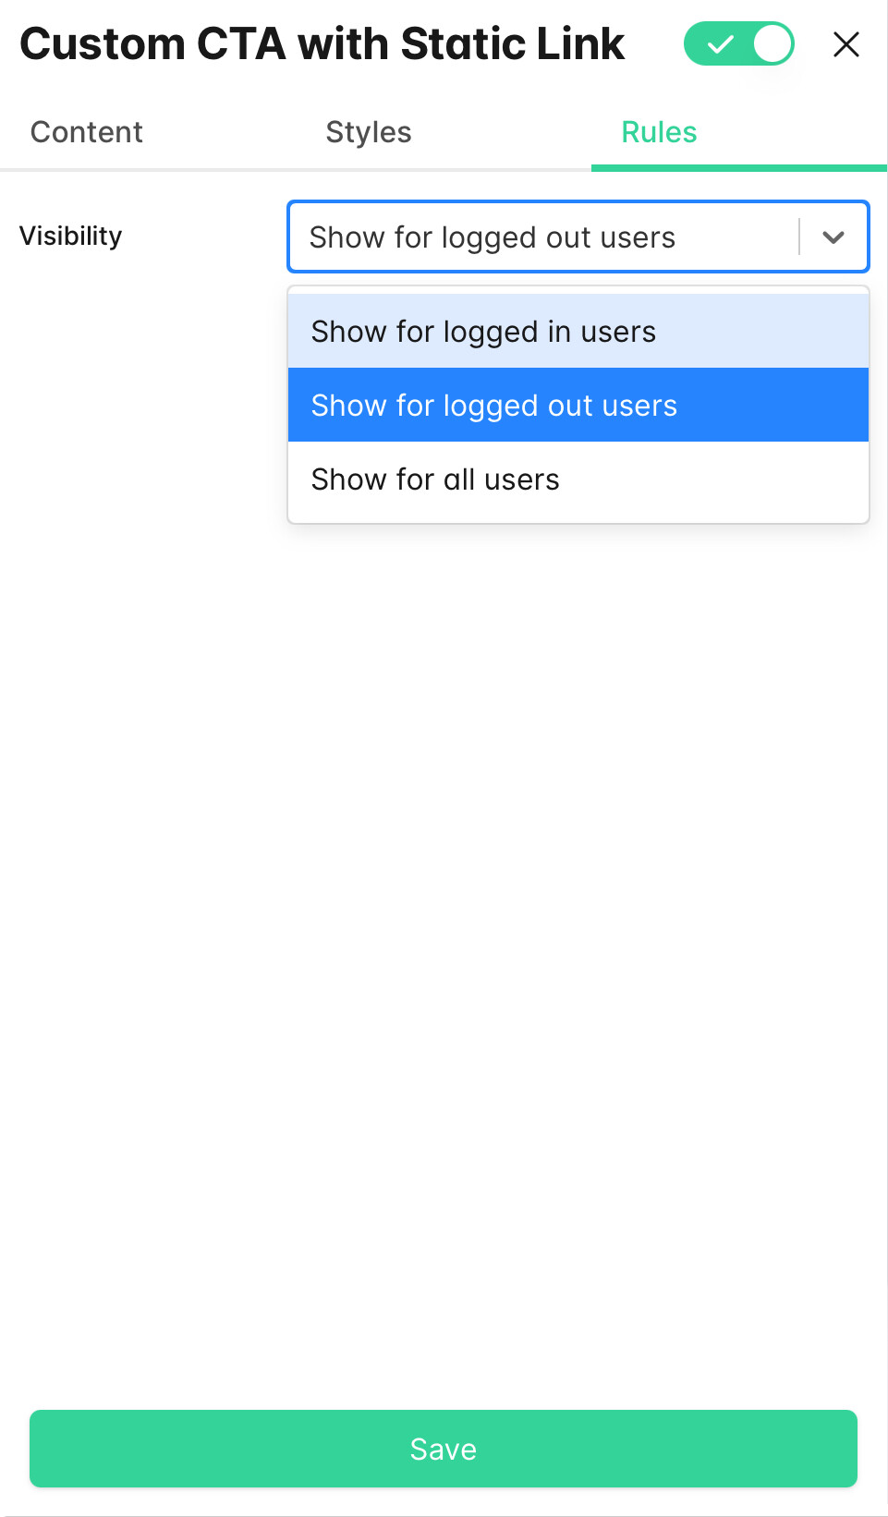Toggle the Custom CTA enable switch
Image resolution: width=888 pixels, height=1517 pixels.
(x=738, y=44)
